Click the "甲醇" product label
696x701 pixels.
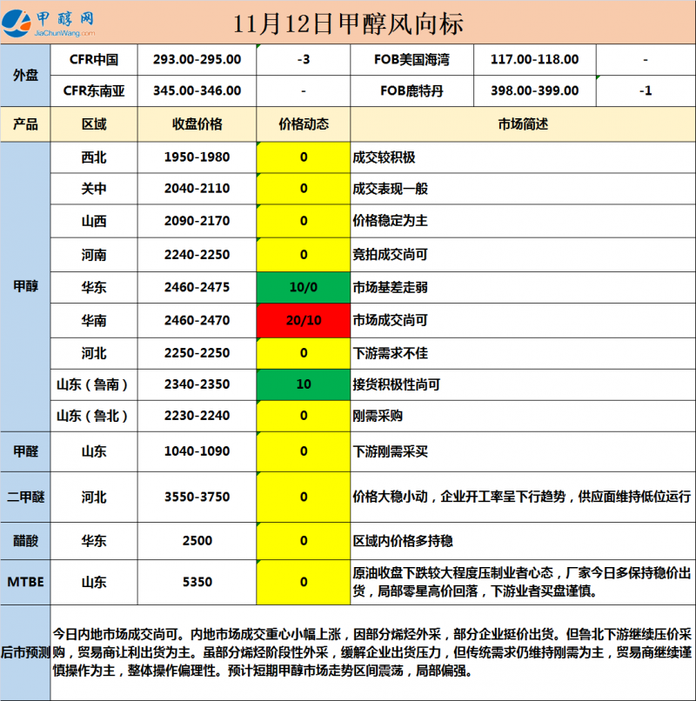click(x=25, y=286)
